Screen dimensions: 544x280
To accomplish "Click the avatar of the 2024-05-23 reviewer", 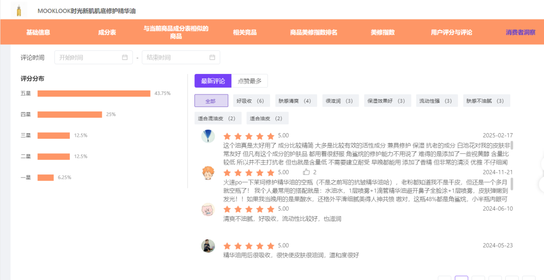I will 208,246.
